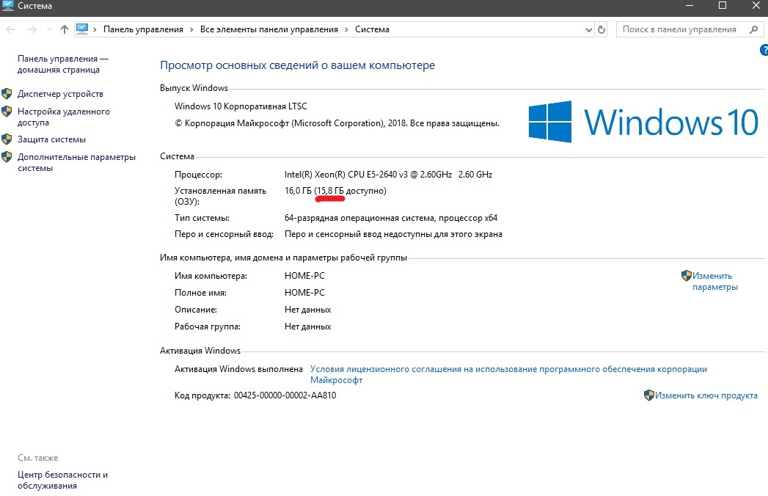Click 'HOME-PC' next to 'Полное имя:'
The image size is (768, 496).
tap(304, 293)
